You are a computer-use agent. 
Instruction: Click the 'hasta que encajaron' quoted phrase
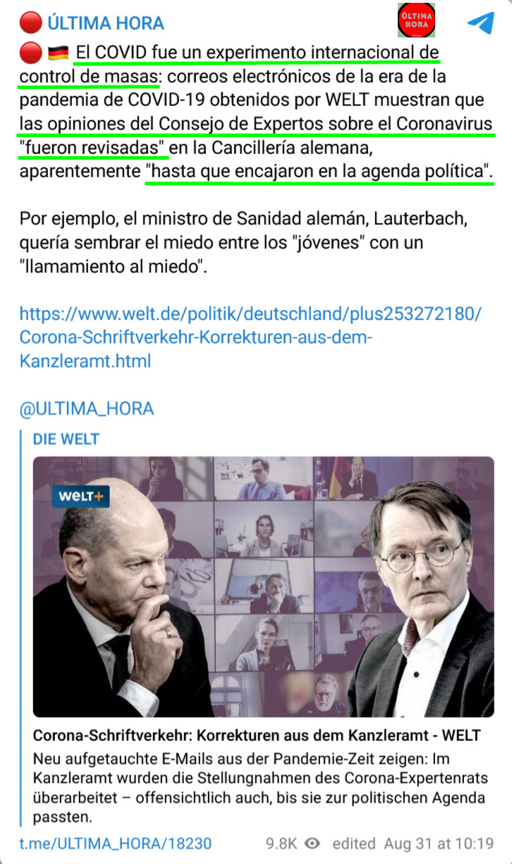pyautogui.click(x=319, y=171)
